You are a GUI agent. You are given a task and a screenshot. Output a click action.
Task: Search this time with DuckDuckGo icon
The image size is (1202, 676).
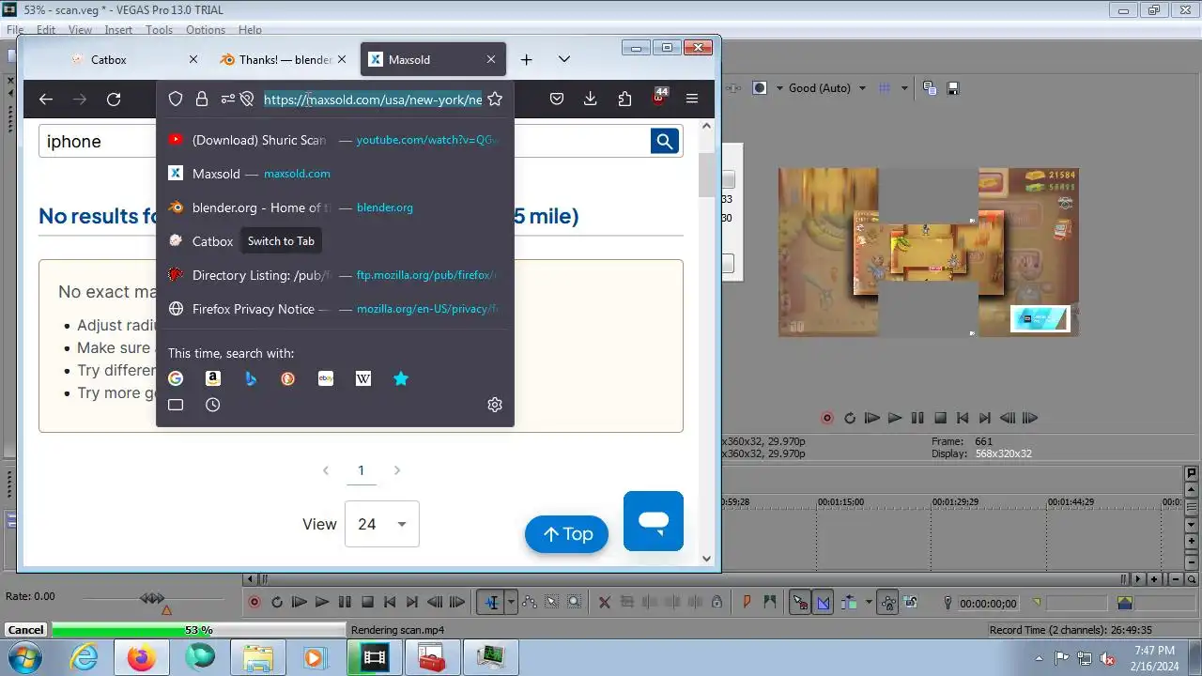pos(288,378)
